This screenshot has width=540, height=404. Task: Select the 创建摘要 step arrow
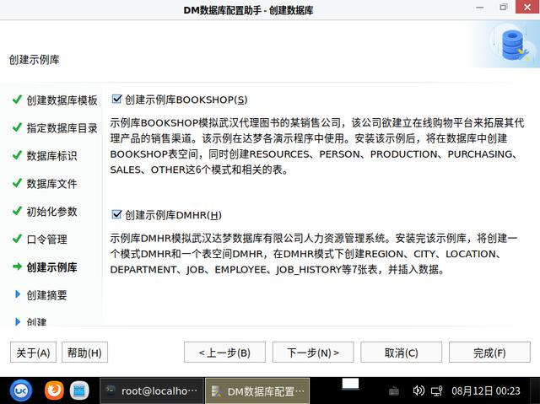coord(18,294)
